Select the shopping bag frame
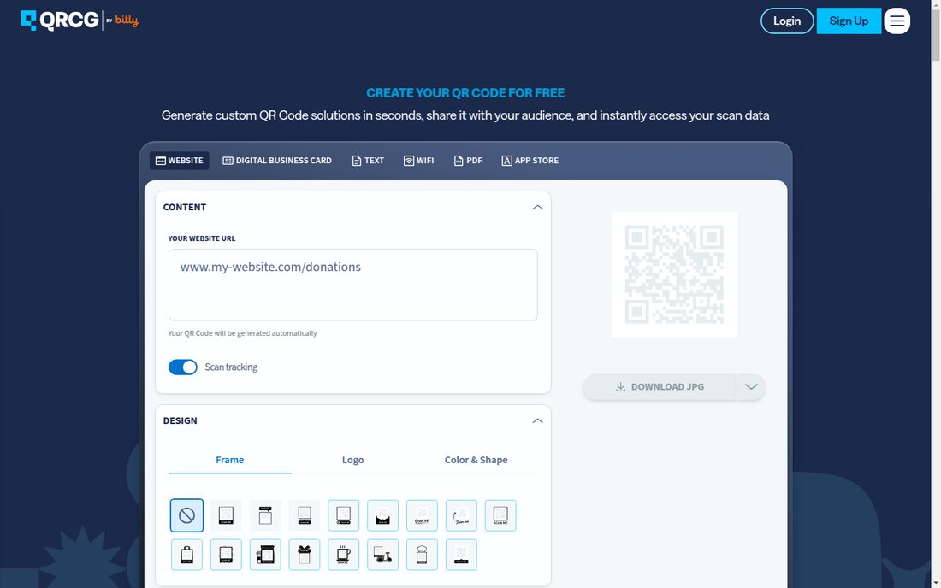Screen dimensions: 941x588 tap(186, 555)
